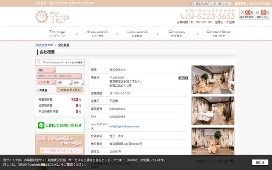The width and height of the screenshot is (272, 170).
Task: Open the 面積 dropdown
Action: [78, 82]
